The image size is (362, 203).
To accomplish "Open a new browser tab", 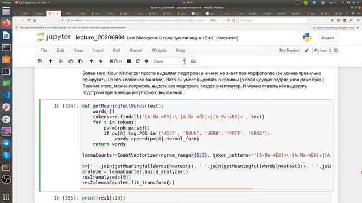I will coord(353,14).
